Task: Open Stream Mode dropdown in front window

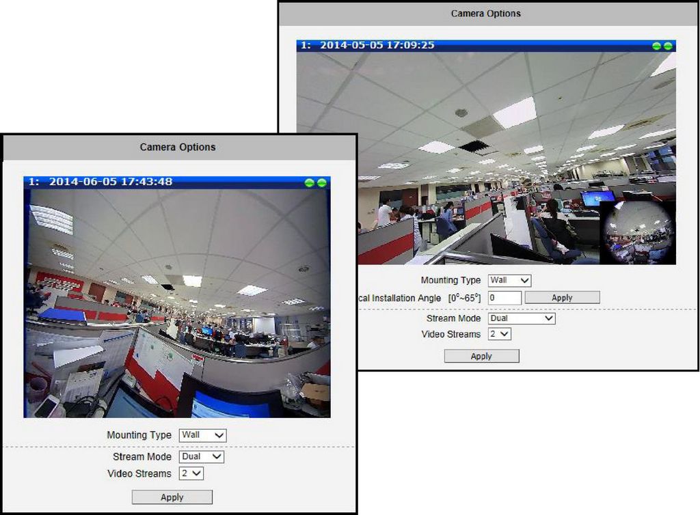Action: point(202,456)
